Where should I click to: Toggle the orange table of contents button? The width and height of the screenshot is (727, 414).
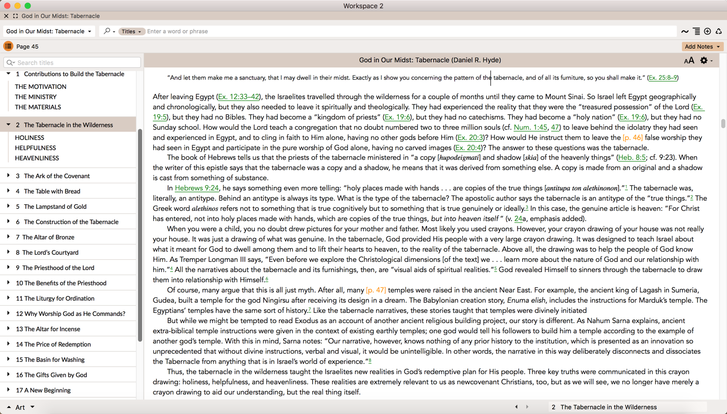coord(8,46)
